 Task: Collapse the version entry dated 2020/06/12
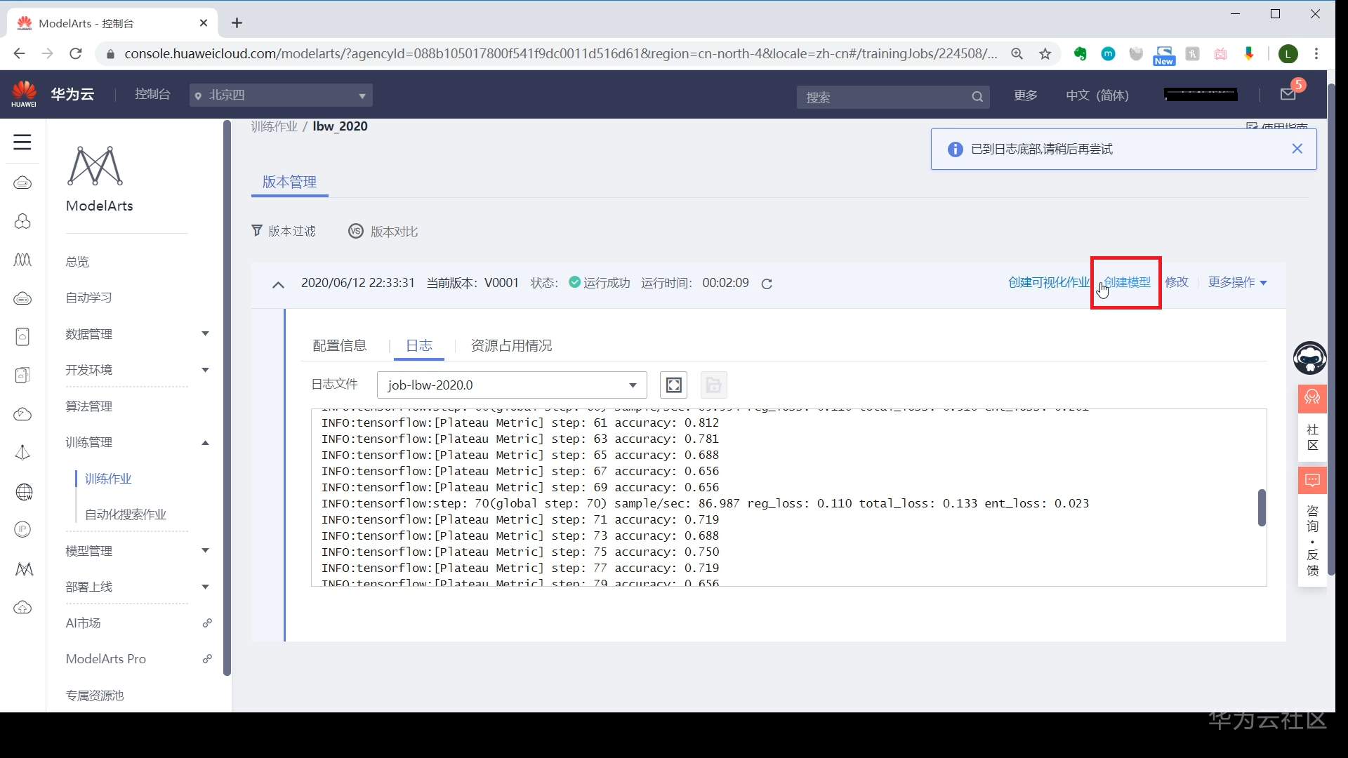[x=278, y=284]
